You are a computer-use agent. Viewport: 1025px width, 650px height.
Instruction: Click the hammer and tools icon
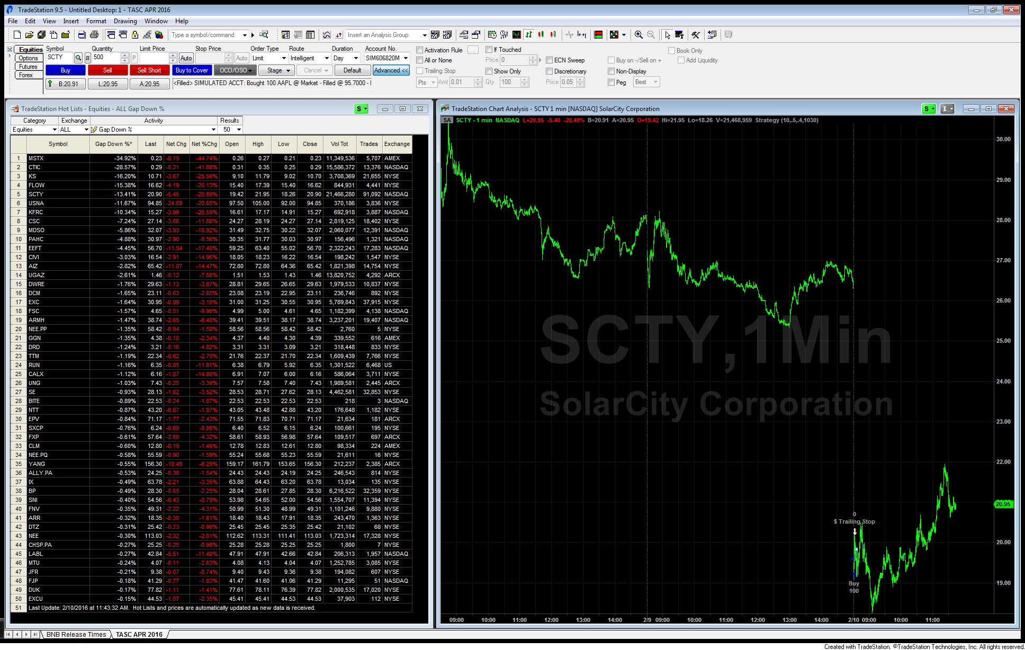(x=696, y=35)
